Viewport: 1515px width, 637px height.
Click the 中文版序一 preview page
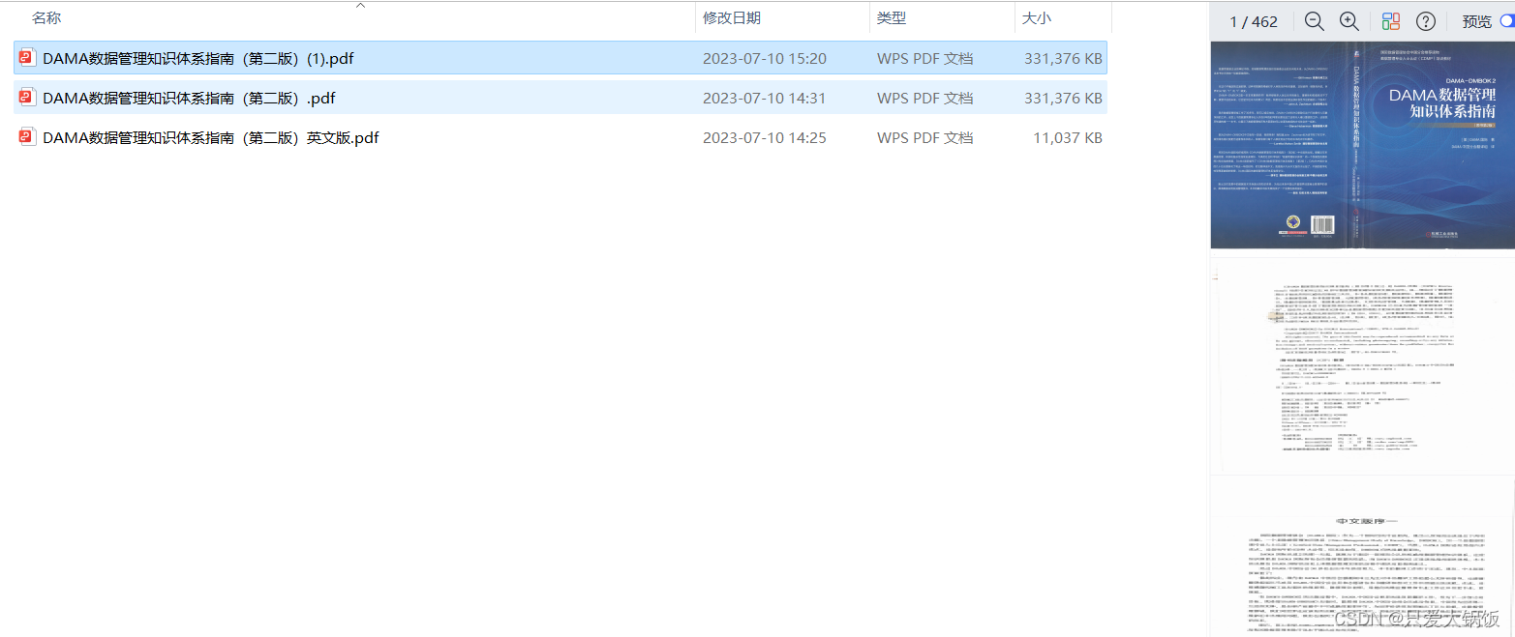click(1362, 557)
